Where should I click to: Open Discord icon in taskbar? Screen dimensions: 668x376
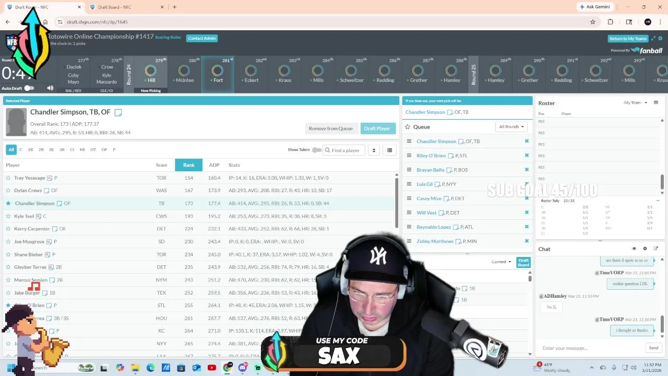coord(243,368)
